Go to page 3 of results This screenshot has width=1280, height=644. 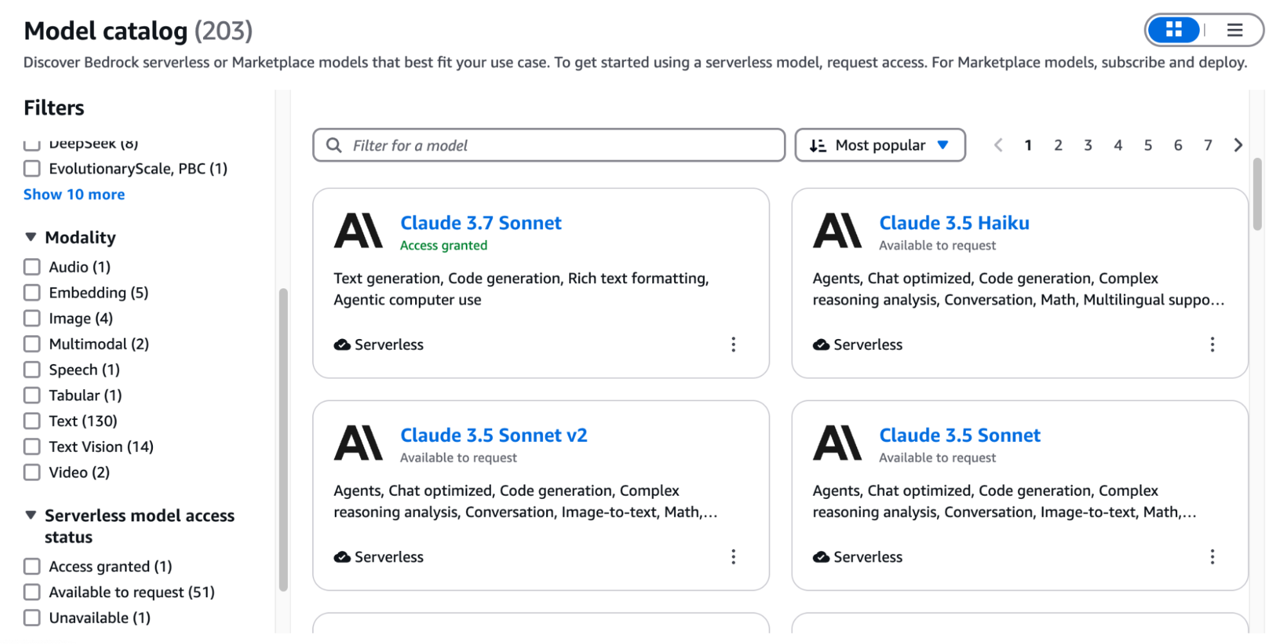pyautogui.click(x=1088, y=145)
